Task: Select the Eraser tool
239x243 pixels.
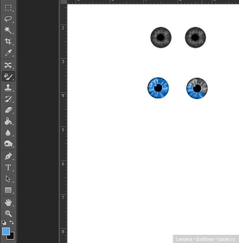Action: coord(8,110)
